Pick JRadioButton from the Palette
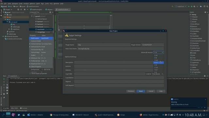 click(196, 29)
